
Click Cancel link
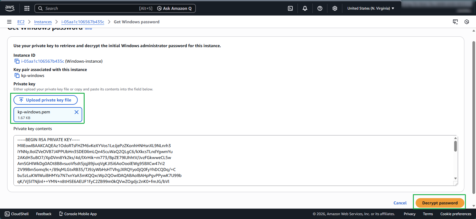400,203
